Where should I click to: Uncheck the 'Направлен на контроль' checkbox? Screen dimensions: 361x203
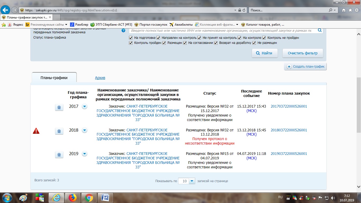158,38
